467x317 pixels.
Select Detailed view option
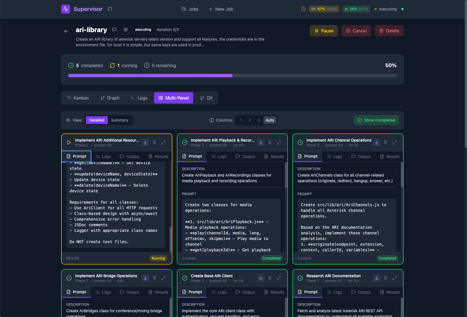click(x=97, y=120)
